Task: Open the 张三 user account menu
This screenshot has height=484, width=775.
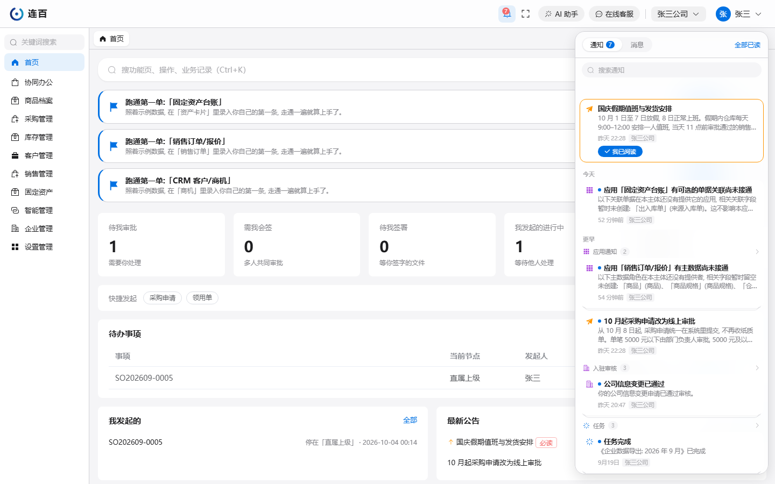Action: point(739,14)
